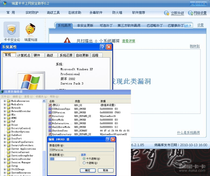Expand the SecurePipeServers tree node
This screenshot has width=210, height=176.
click(x=5, y=142)
